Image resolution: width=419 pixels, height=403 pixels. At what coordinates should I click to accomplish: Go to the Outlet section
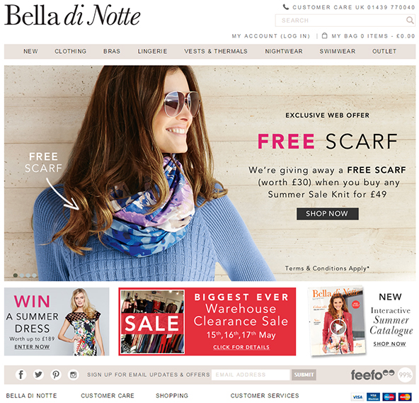tap(384, 51)
